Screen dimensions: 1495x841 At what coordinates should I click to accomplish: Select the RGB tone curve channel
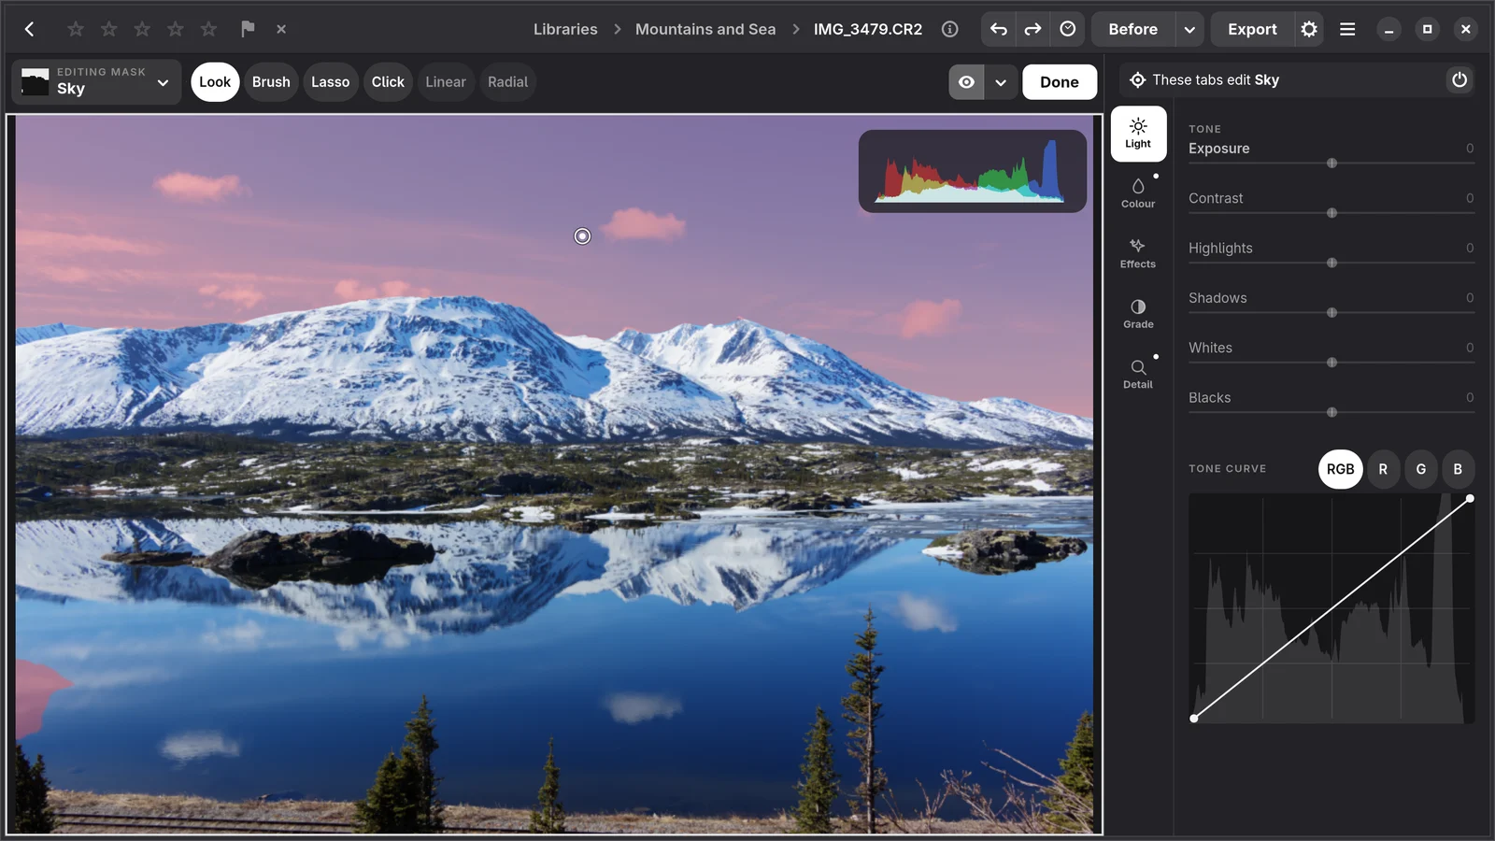pyautogui.click(x=1340, y=469)
